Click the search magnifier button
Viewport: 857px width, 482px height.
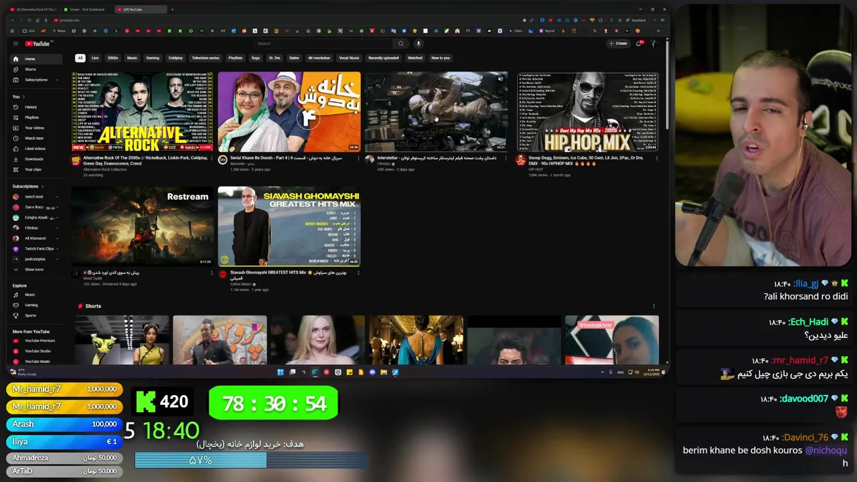(401, 44)
